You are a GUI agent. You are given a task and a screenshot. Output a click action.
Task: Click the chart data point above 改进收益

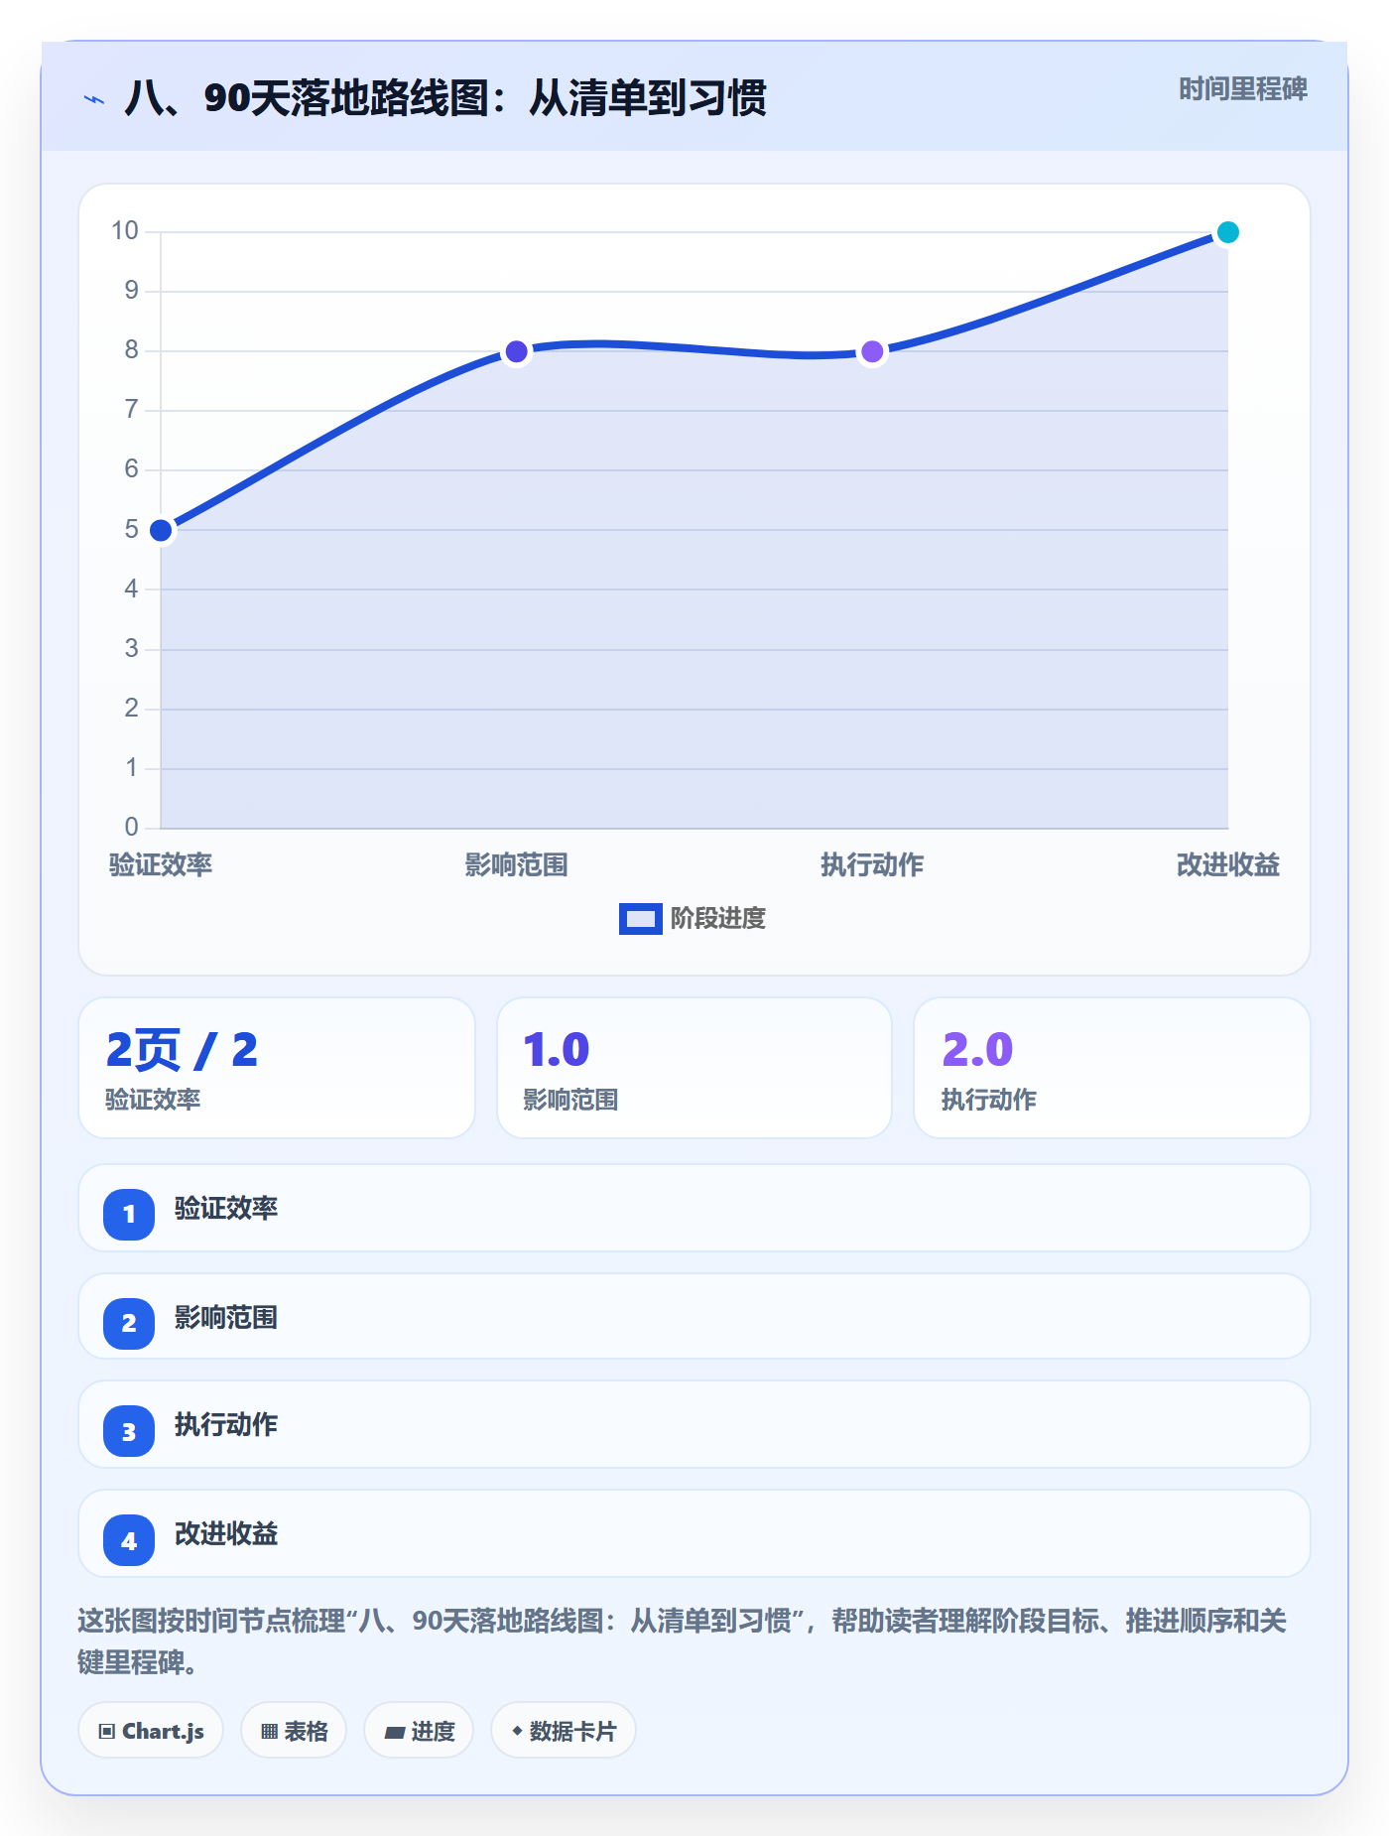point(1228,232)
